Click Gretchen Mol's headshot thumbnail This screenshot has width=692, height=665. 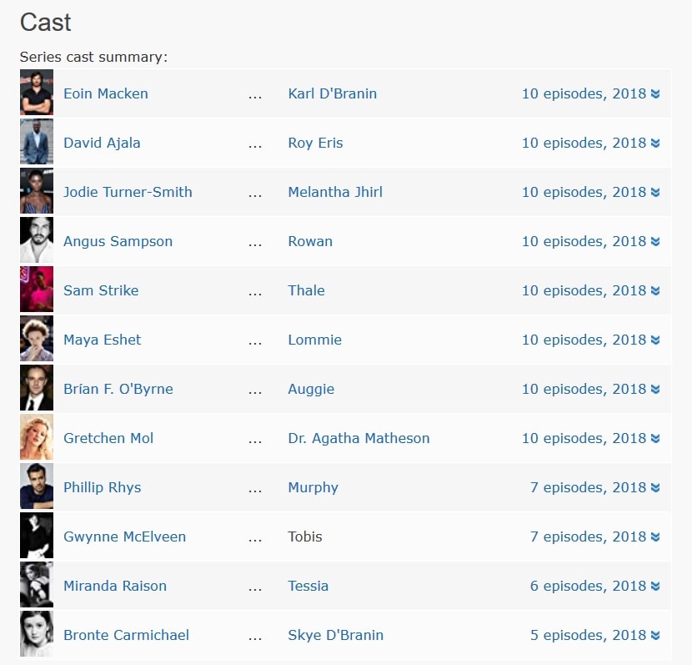tap(37, 437)
